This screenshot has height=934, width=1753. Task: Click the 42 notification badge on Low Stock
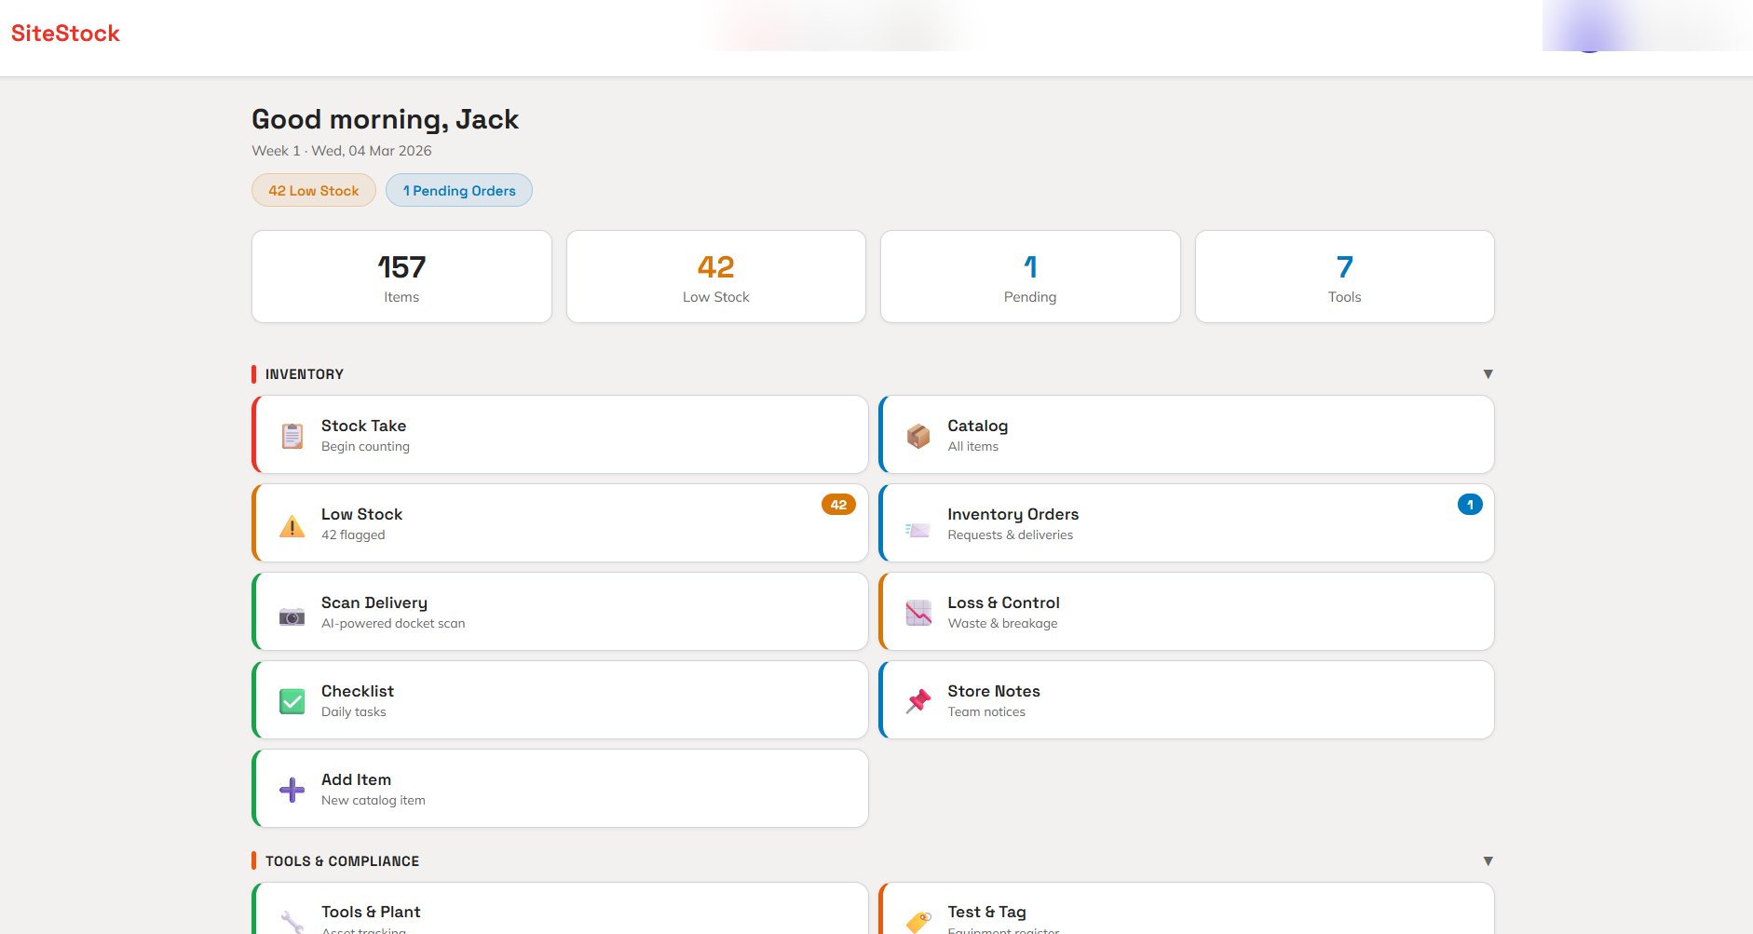click(x=836, y=504)
